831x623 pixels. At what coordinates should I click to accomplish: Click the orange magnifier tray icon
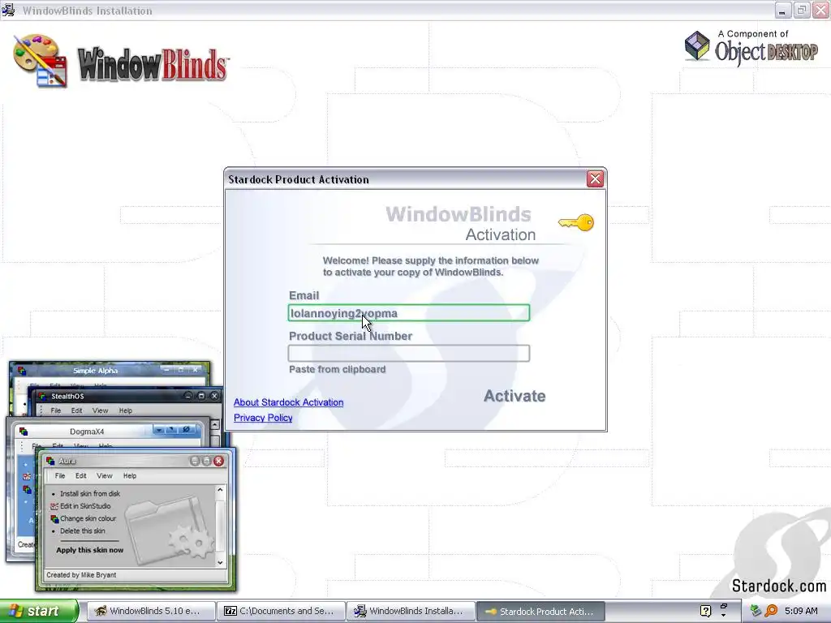(771, 611)
